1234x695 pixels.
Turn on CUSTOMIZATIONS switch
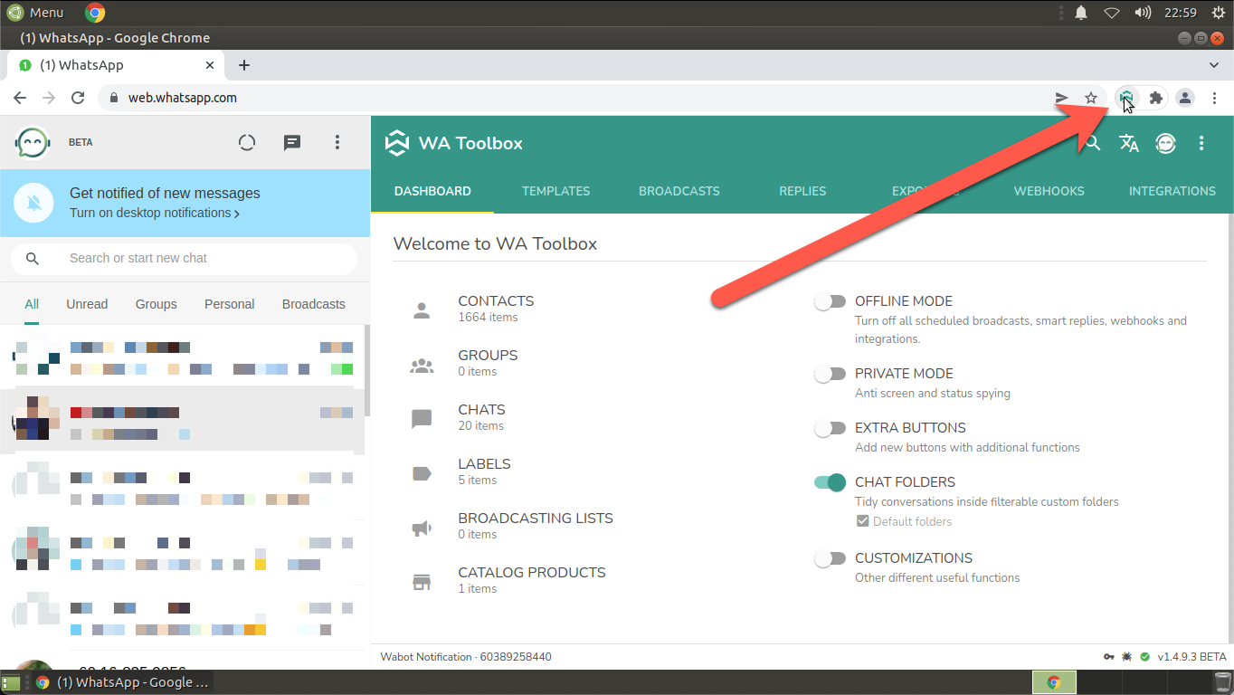click(830, 558)
